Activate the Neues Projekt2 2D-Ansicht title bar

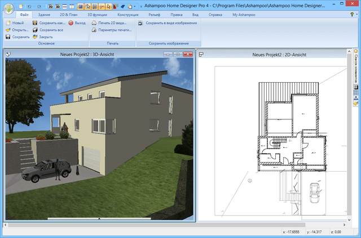click(x=271, y=54)
